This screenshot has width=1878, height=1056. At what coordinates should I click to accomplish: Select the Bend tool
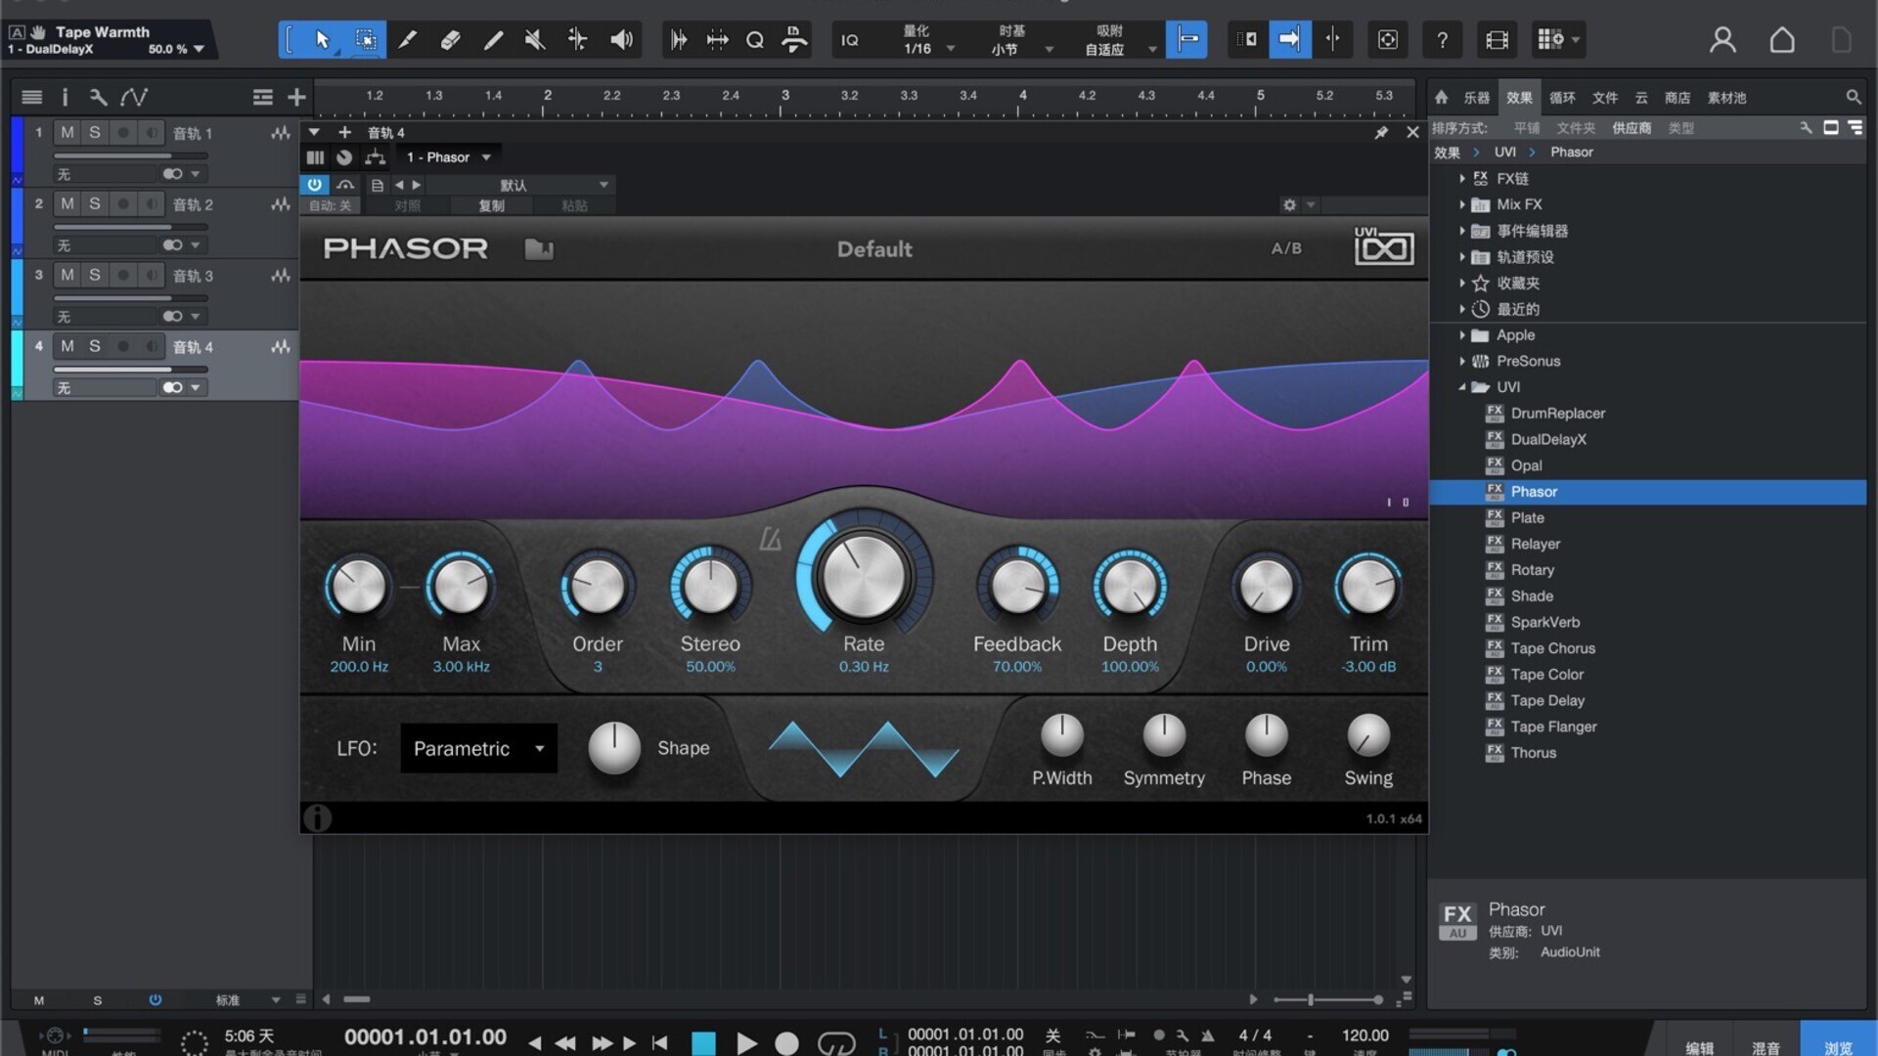(577, 40)
